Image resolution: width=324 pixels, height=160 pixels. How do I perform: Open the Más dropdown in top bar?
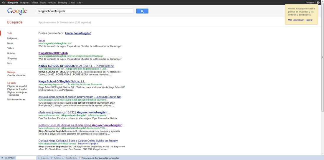pos(79,3)
